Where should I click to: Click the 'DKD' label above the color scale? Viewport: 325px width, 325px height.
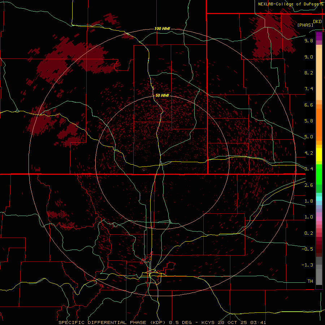coord(317,21)
